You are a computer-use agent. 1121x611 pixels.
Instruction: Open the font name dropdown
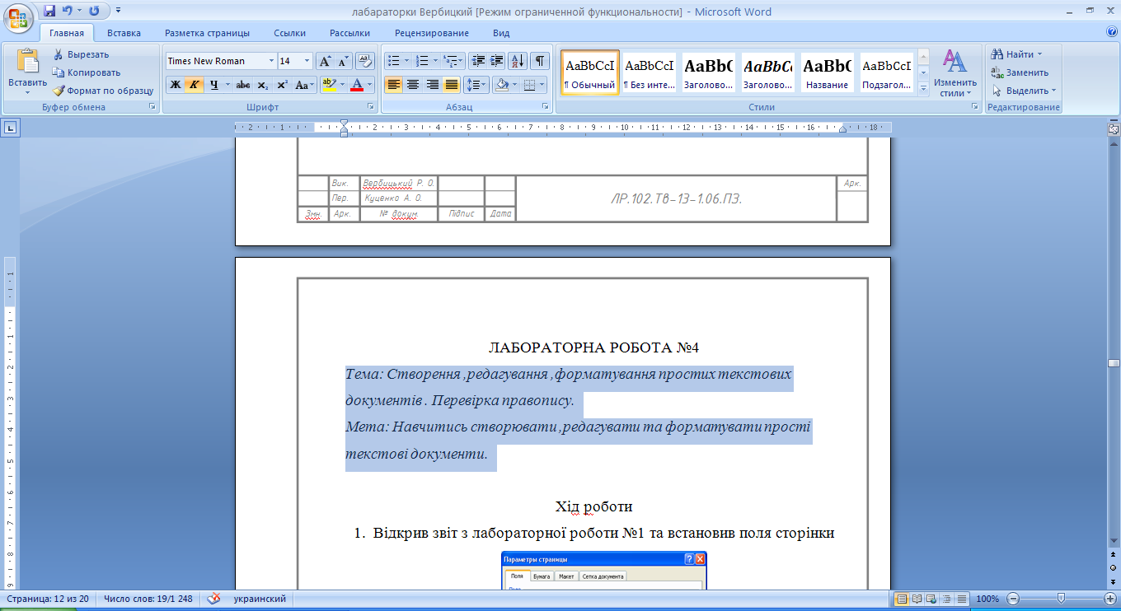(271, 61)
